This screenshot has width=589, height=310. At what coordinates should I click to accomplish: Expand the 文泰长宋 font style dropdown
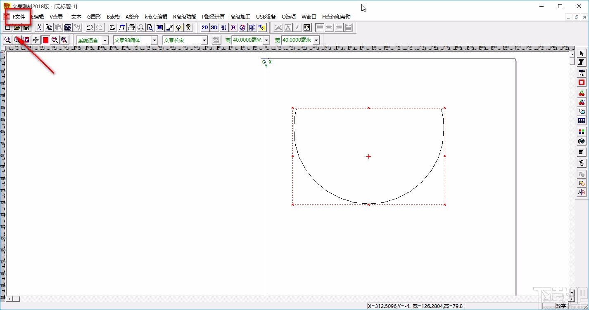pos(204,40)
